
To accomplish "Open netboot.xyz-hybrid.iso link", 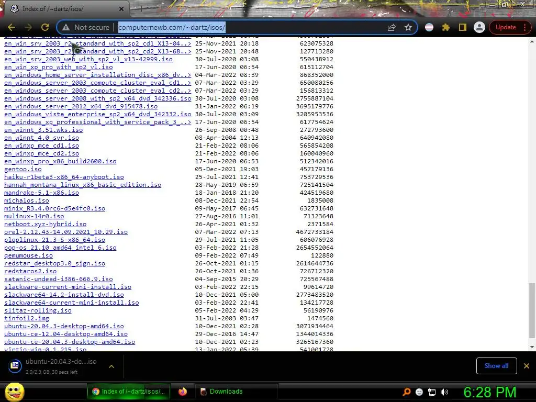I will point(45,224).
